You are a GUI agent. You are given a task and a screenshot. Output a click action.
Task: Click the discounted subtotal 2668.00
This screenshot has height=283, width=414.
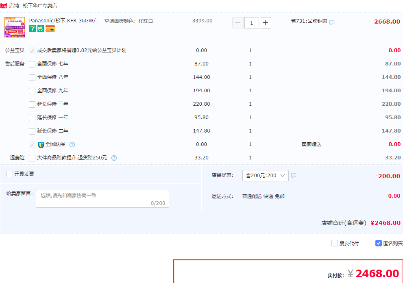[387, 22]
